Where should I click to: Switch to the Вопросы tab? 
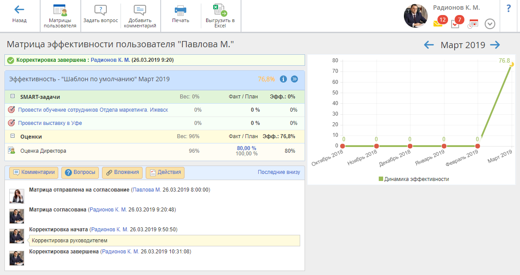point(80,173)
